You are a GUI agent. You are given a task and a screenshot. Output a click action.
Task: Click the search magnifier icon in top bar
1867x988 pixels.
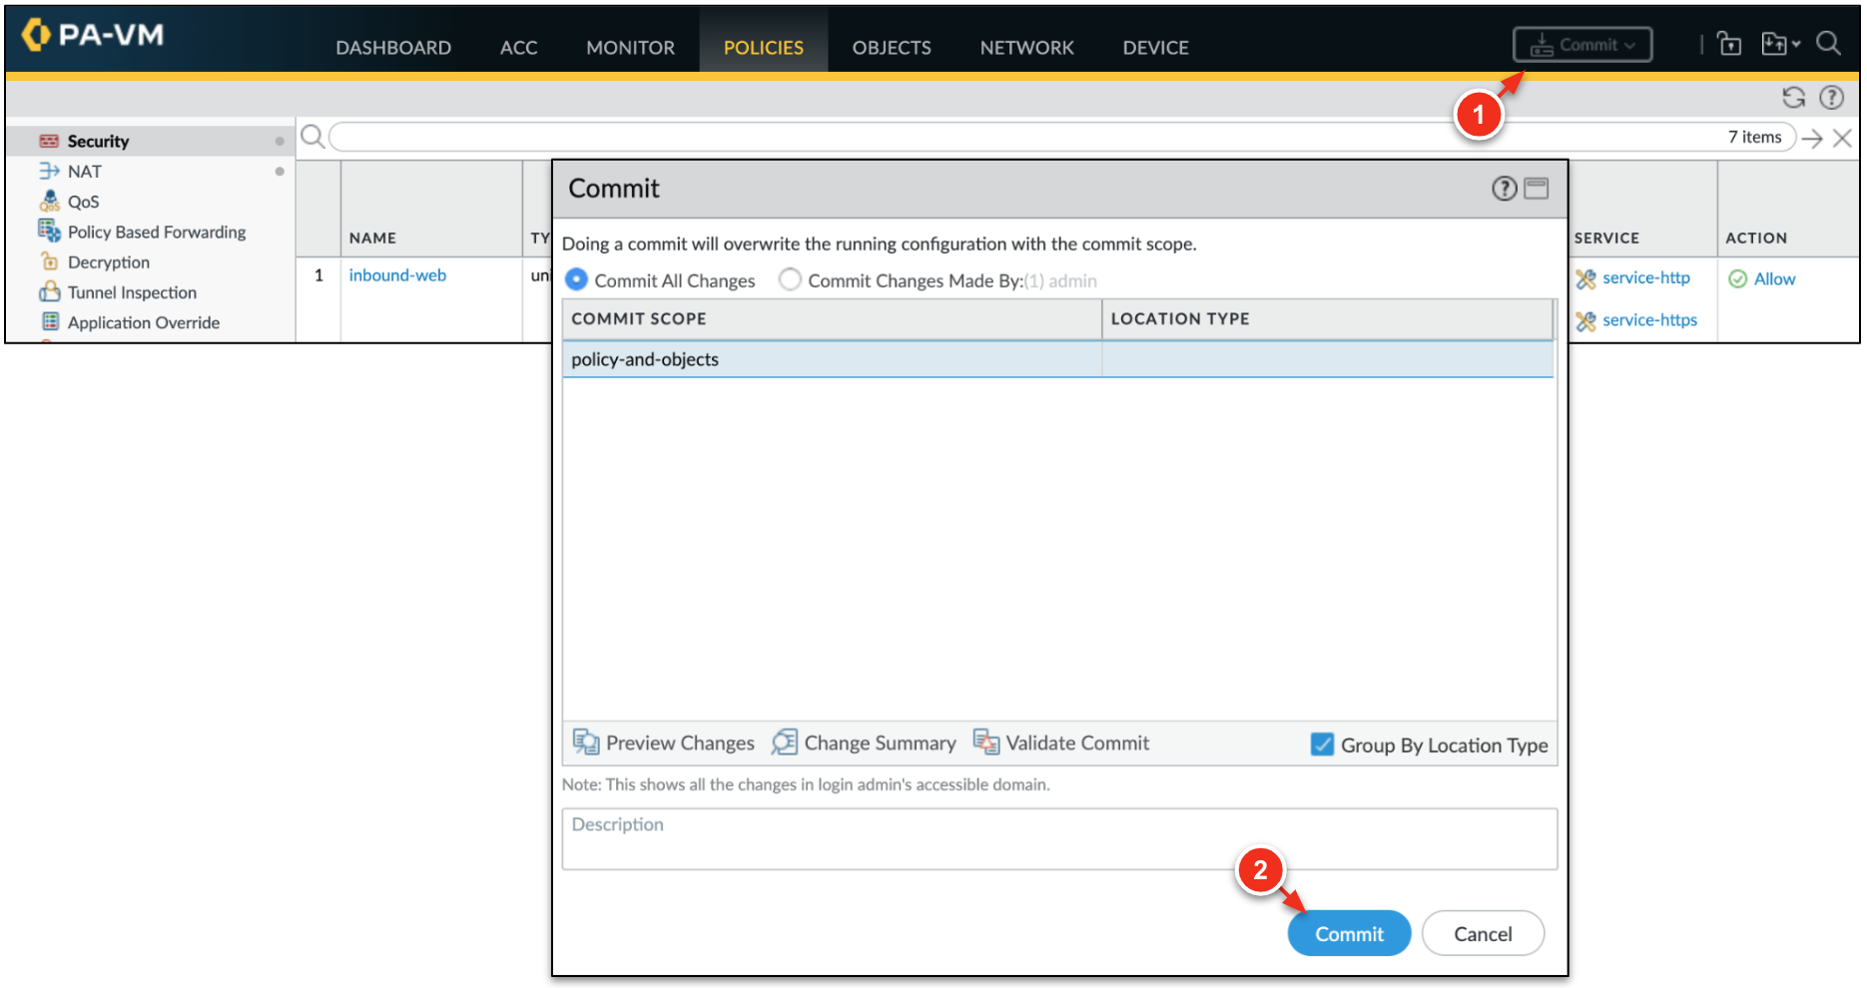(x=1828, y=44)
